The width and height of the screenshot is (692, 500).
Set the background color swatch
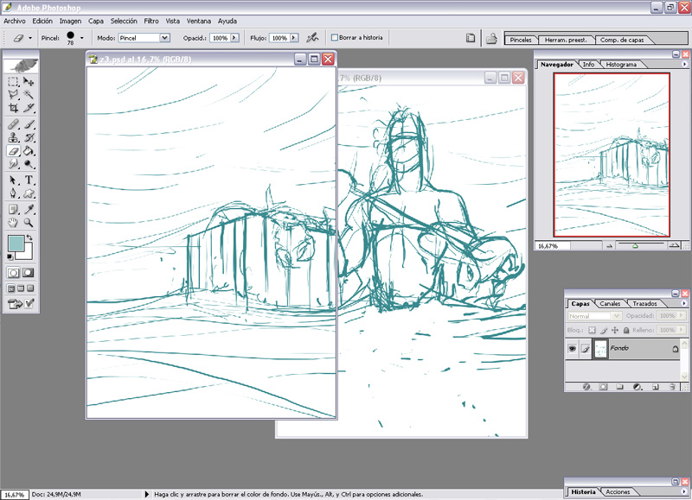coord(28,254)
